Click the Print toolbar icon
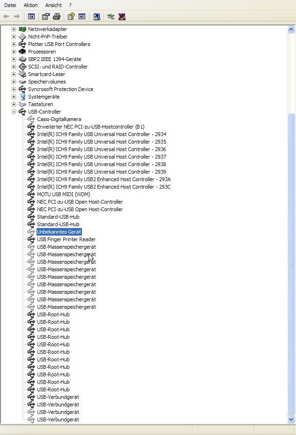The height and width of the screenshot is (435, 296). pyautogui.click(x=57, y=16)
